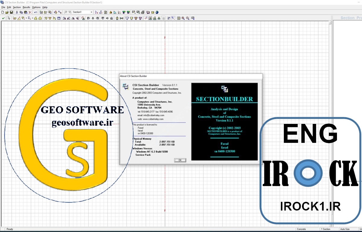
Task: Click the Zoom In magnifier icon
Action: 183,18
